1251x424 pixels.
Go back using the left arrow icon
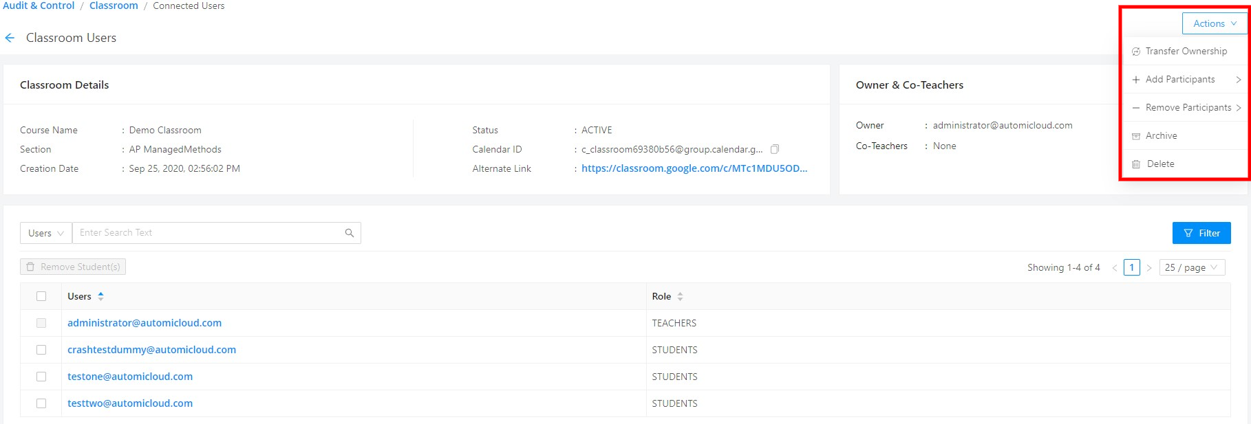pos(10,38)
